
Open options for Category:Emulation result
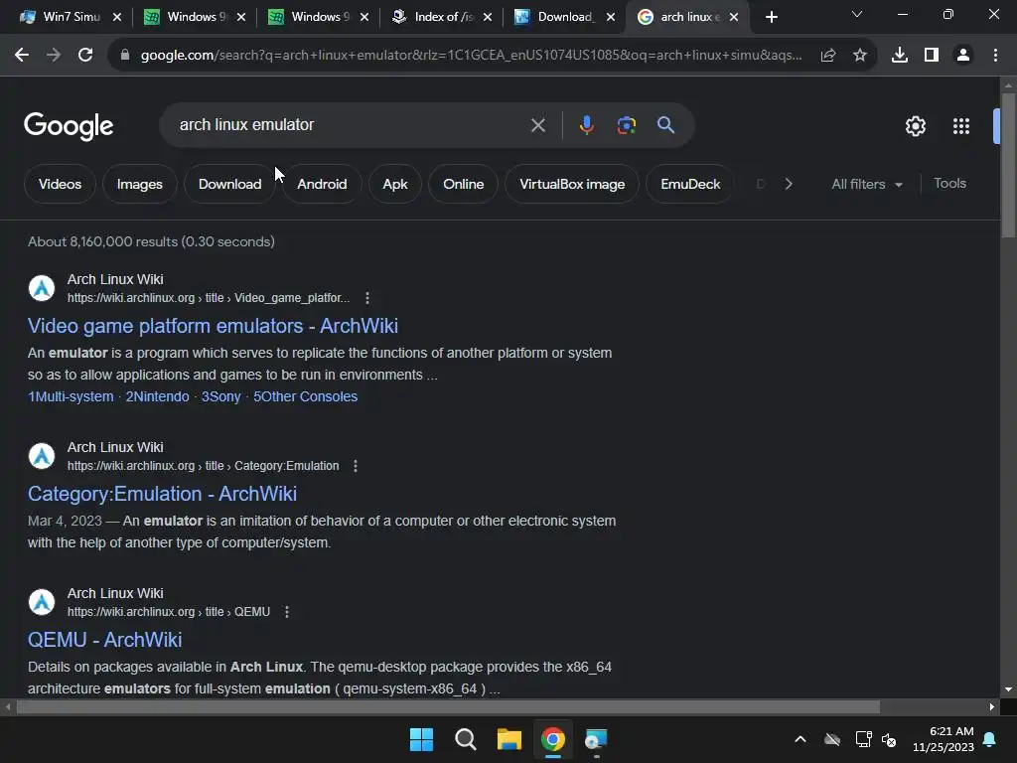pos(355,466)
